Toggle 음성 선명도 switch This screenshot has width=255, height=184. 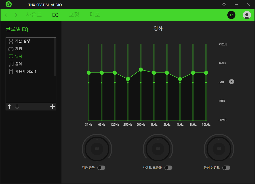226,168
